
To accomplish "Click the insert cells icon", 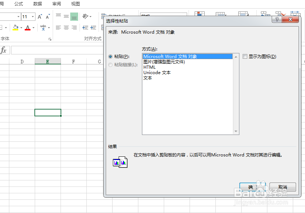I will [x=266, y=13].
